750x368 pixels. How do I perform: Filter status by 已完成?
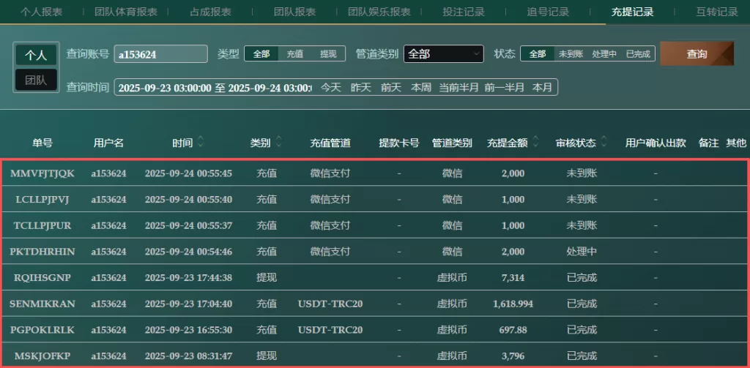638,54
